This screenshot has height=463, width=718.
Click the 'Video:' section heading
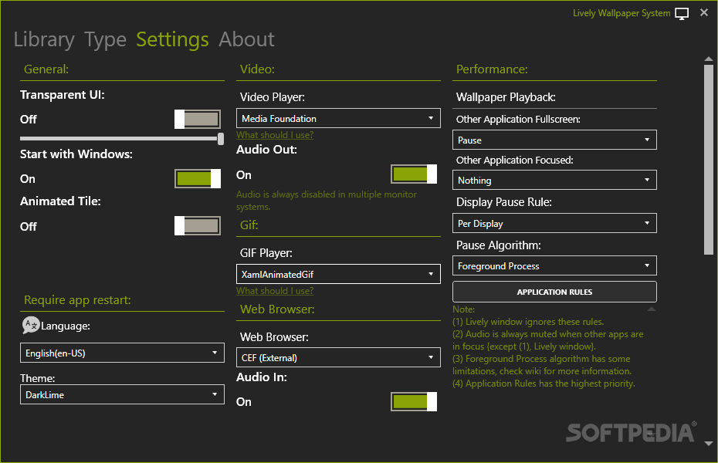click(x=257, y=69)
